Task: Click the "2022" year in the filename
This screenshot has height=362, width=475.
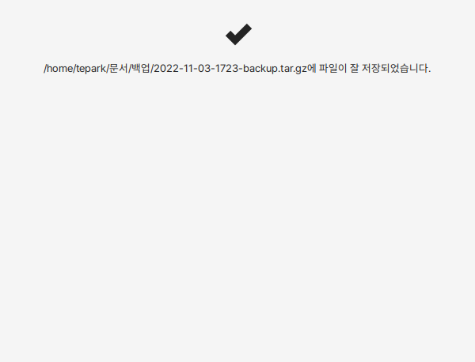Action: [x=166, y=68]
